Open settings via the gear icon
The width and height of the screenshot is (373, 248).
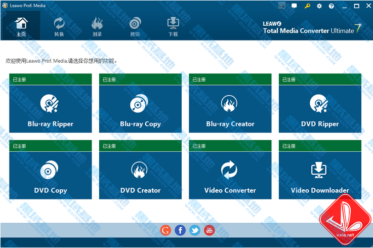319,6
